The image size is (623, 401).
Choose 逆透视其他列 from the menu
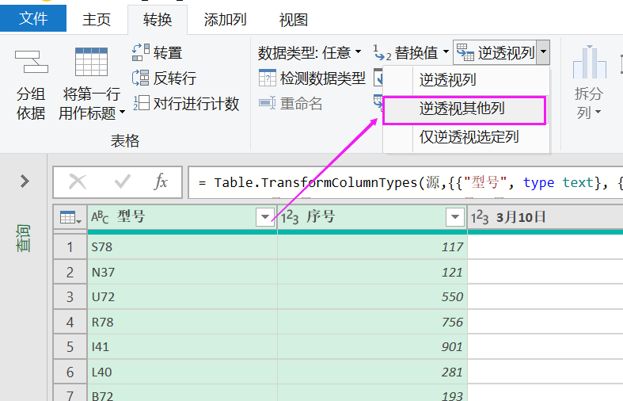click(465, 110)
